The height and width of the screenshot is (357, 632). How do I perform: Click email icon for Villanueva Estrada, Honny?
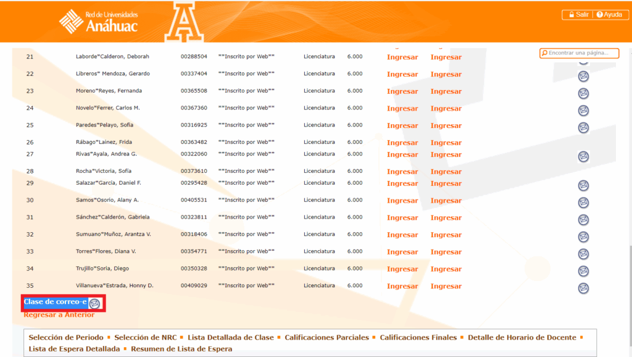[x=583, y=288]
